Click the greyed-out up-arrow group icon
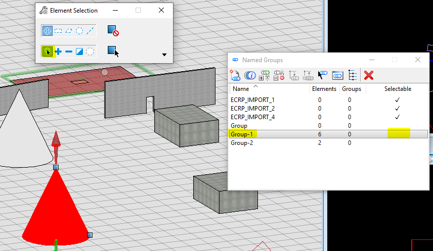The image size is (433, 251). [x=308, y=75]
